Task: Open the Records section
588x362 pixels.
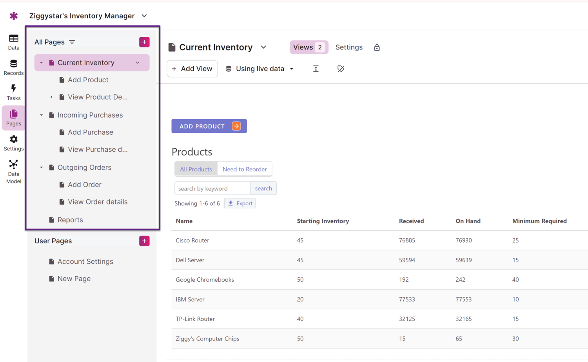Action: pos(14,67)
